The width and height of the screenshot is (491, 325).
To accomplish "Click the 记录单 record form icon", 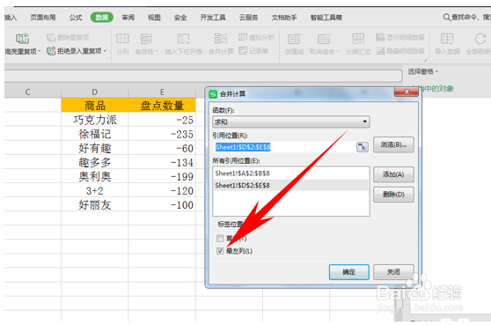I will click(243, 50).
